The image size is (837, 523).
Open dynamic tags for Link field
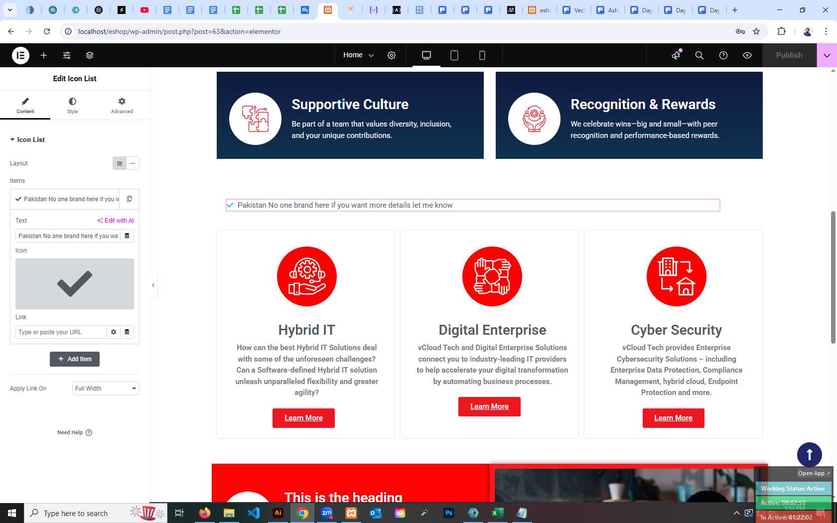click(127, 332)
